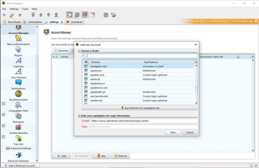Click move to top arrow icon
This screenshot has width=259, height=168.
point(33,15)
